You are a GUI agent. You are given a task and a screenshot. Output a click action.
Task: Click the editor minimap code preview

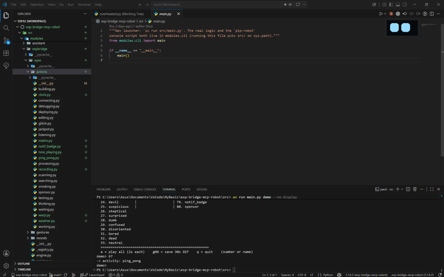click(429, 25)
